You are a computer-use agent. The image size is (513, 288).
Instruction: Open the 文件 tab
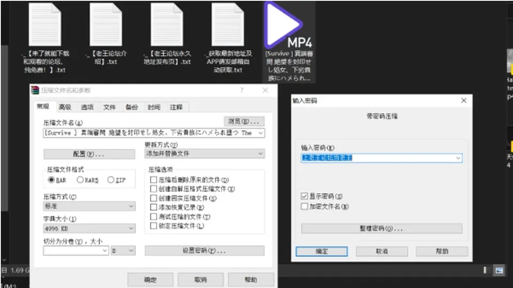pyautogui.click(x=109, y=107)
